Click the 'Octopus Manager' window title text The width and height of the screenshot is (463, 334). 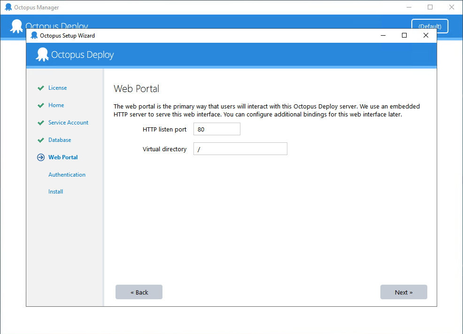[36, 8]
